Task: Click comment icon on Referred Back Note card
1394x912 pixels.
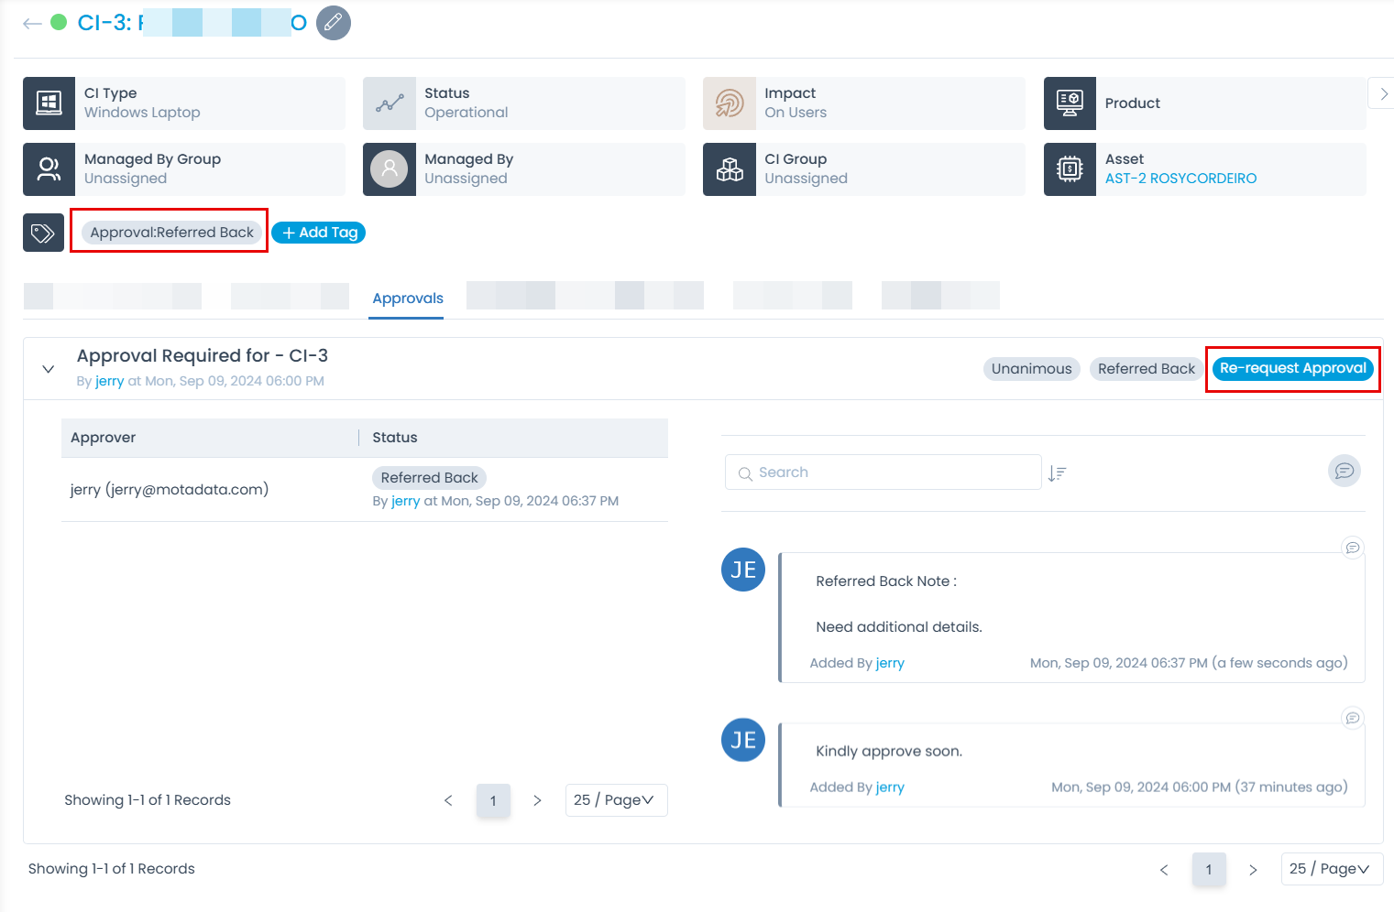Action: (1352, 548)
